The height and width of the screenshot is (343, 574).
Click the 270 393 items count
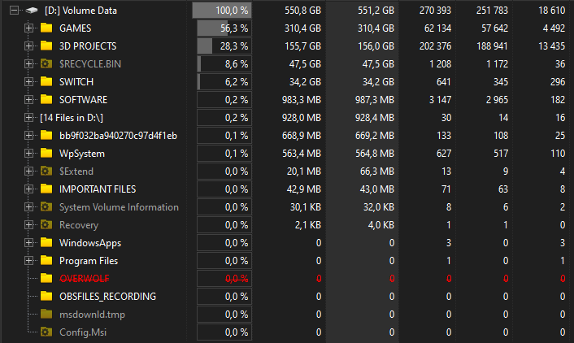[x=435, y=11]
